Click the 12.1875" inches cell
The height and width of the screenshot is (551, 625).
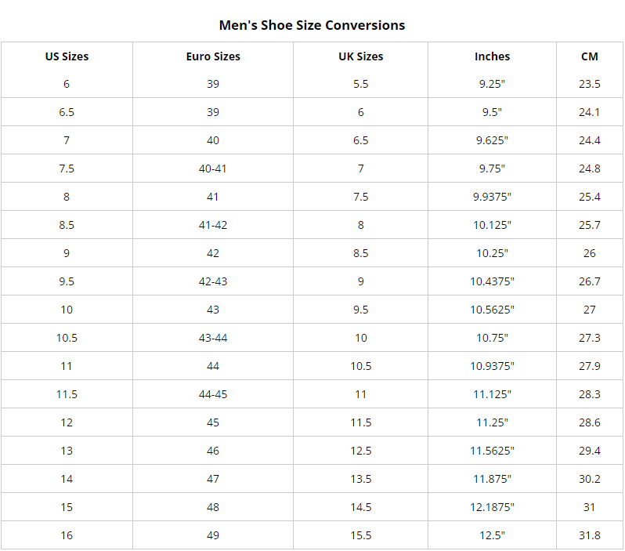[492, 507]
